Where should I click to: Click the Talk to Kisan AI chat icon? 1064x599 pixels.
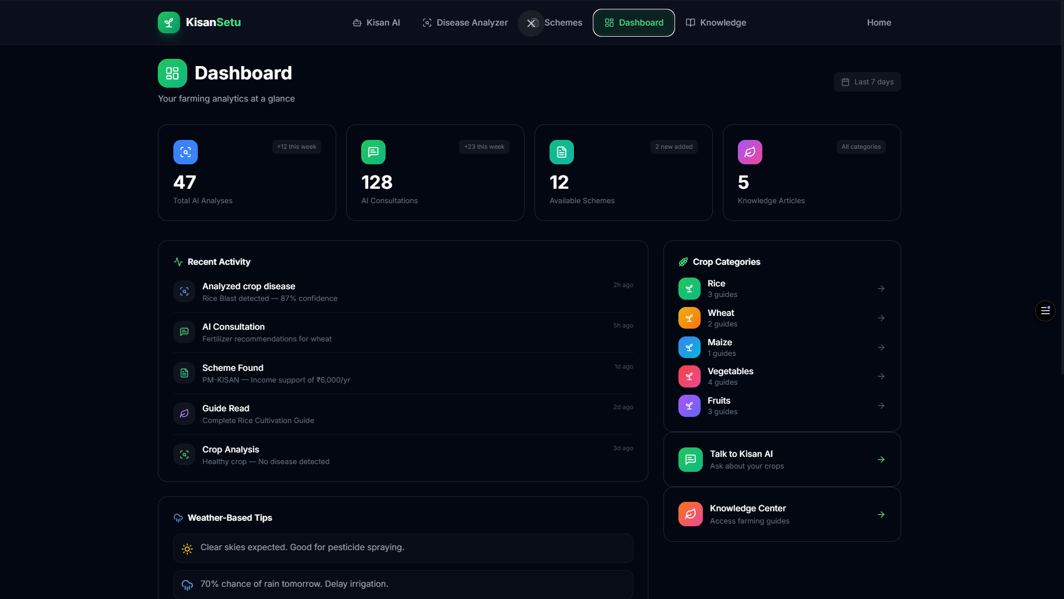[691, 460]
